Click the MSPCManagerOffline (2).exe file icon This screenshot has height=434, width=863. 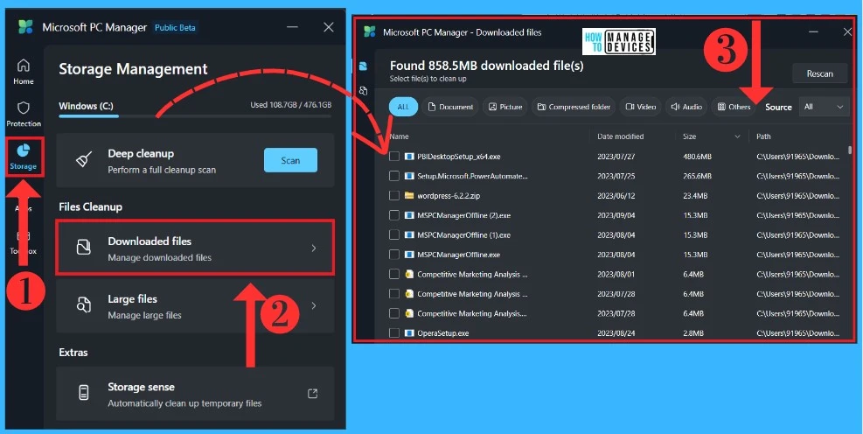(x=409, y=215)
